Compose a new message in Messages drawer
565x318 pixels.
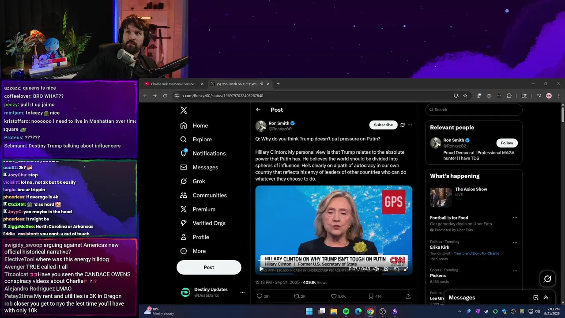[x=536, y=298]
